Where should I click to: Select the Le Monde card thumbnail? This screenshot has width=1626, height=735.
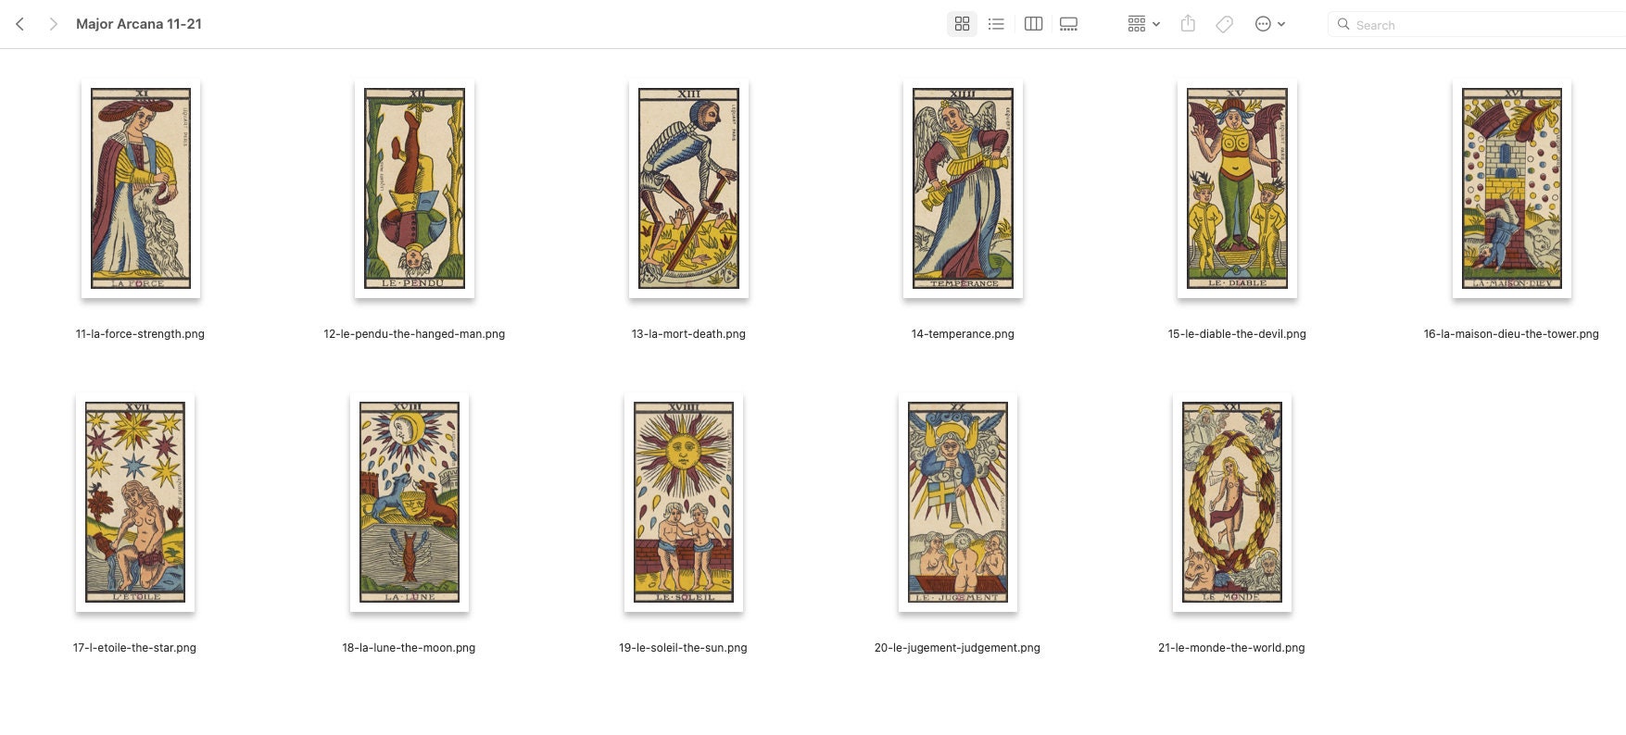coord(1232,503)
